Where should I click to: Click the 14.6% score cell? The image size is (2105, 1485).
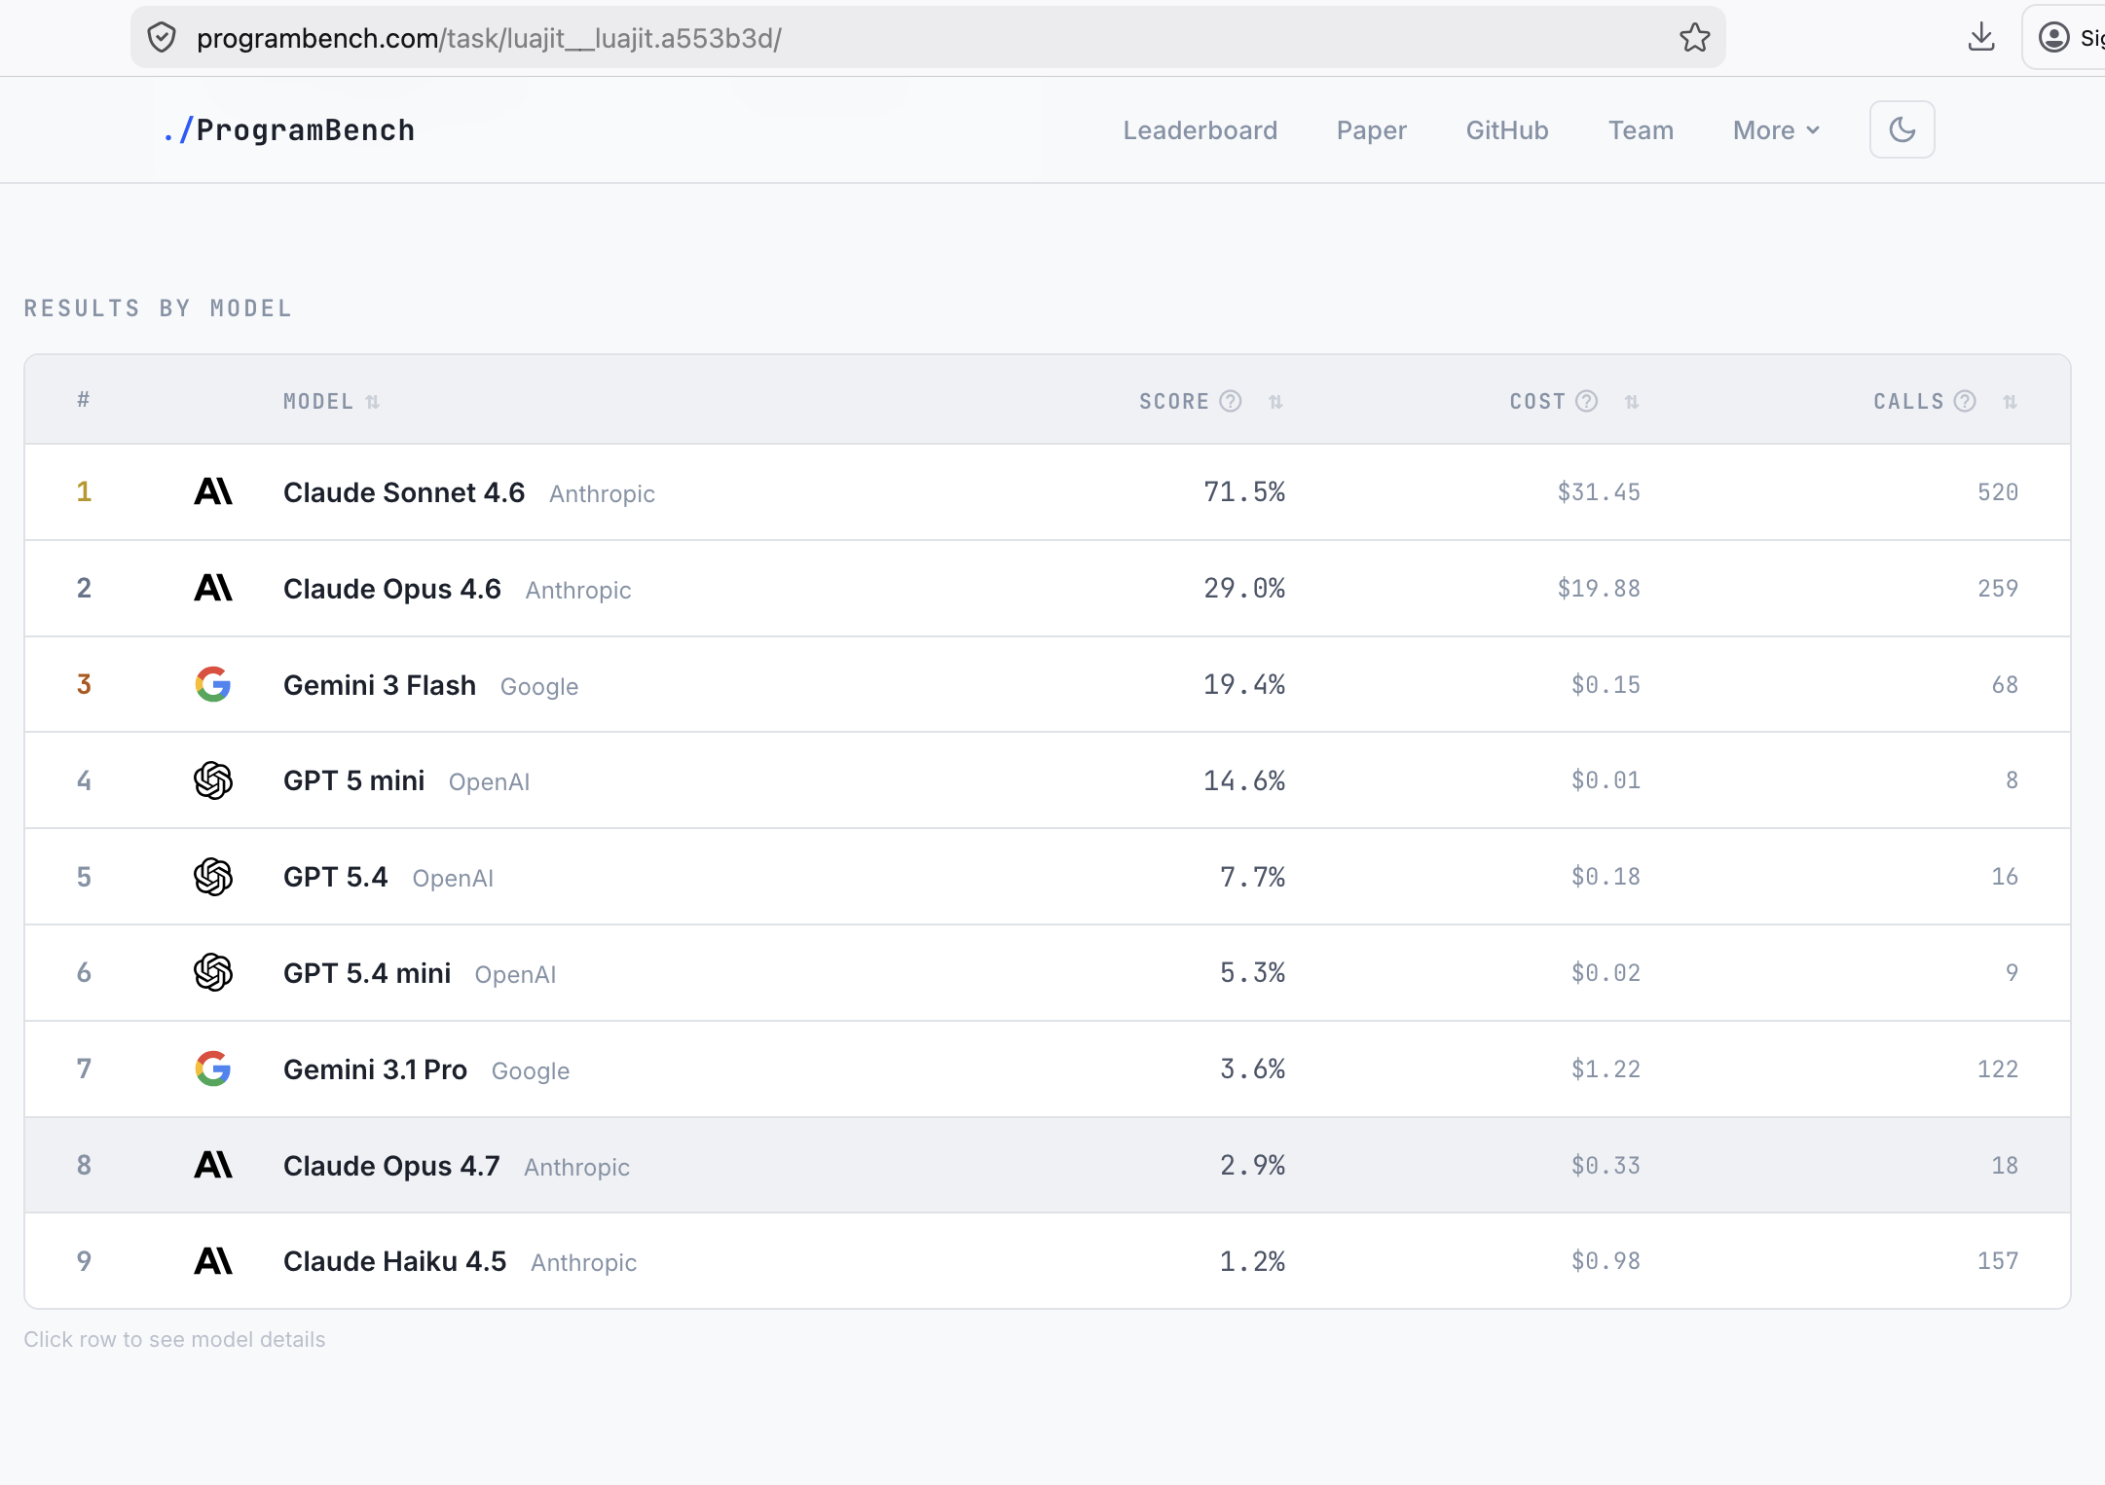click(x=1244, y=780)
